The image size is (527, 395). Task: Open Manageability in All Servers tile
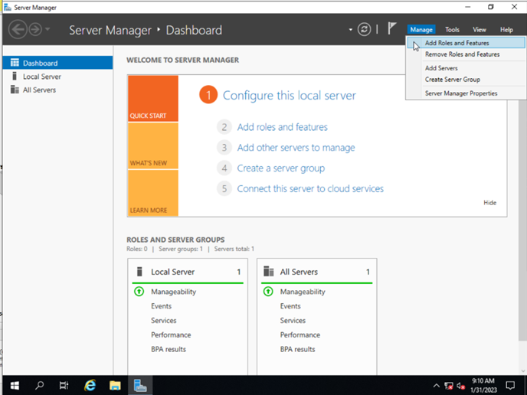click(x=303, y=292)
